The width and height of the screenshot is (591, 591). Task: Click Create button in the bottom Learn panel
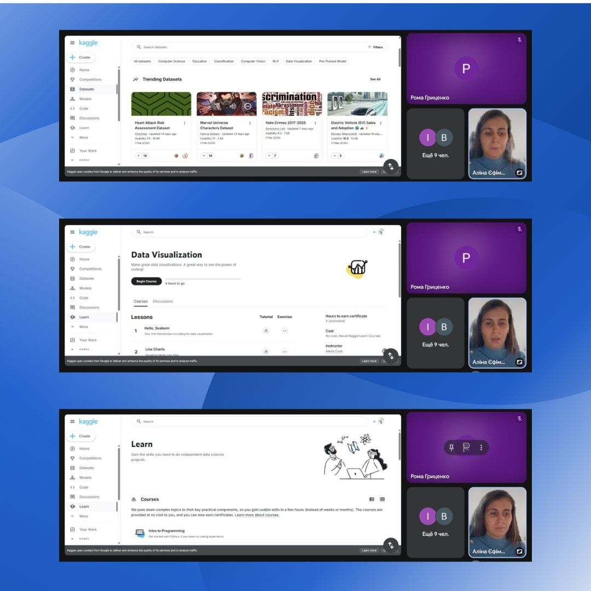[81, 436]
